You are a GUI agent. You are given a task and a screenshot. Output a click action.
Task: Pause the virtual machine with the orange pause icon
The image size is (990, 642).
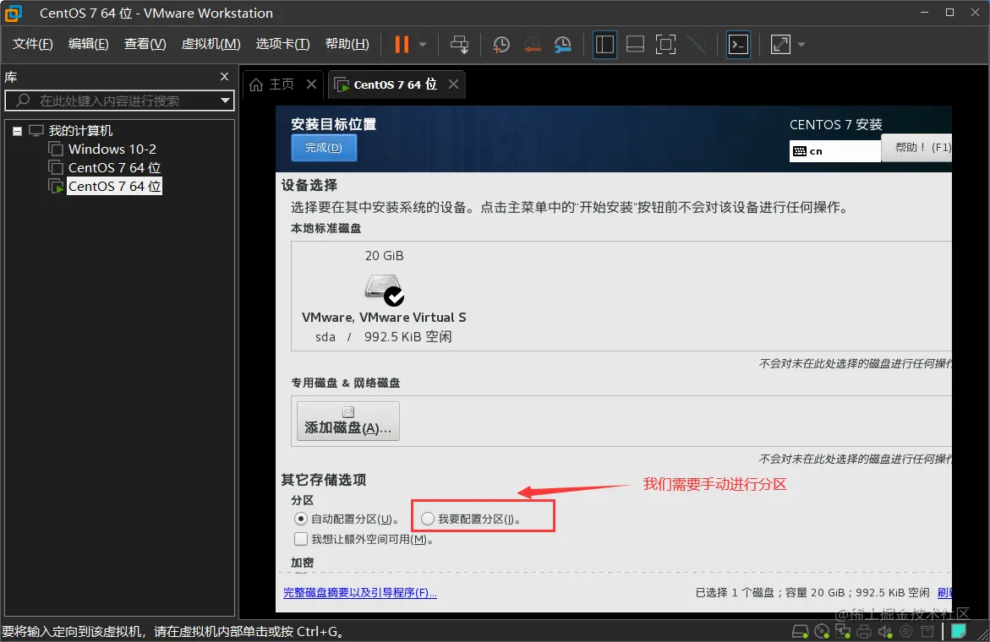(402, 44)
